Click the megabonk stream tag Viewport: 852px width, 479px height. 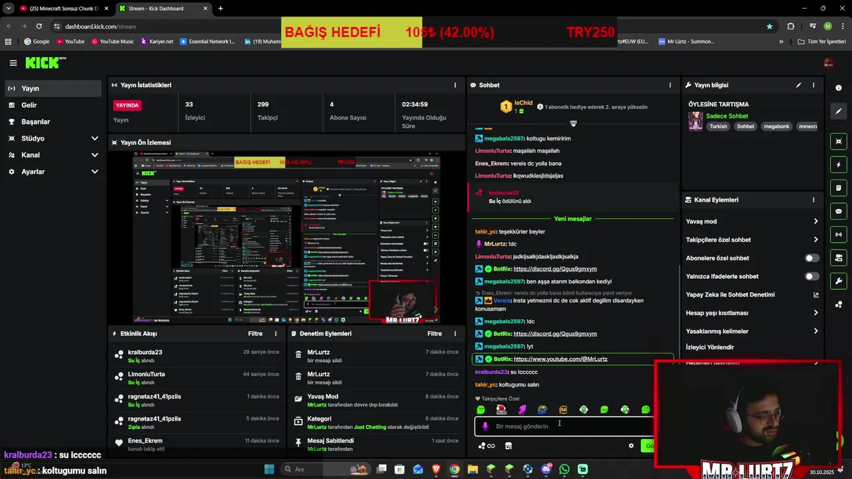(776, 126)
